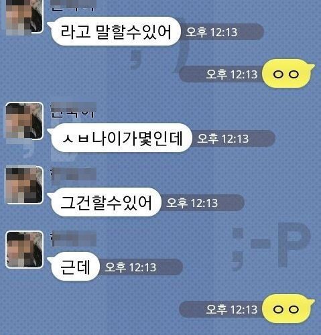Click timestamp next to "나이가몇인데" bubble
This screenshot has height=335, width=321.
pyautogui.click(x=223, y=139)
